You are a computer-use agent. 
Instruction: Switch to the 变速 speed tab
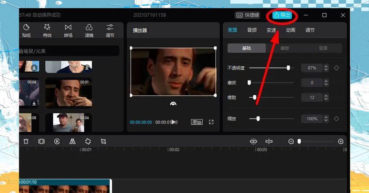271,30
